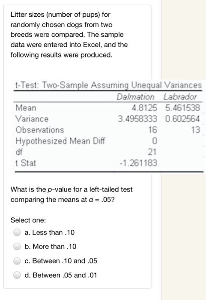The image size is (206, 300).
Task: Click the t Stat value -1.261183
Action: click(138, 163)
